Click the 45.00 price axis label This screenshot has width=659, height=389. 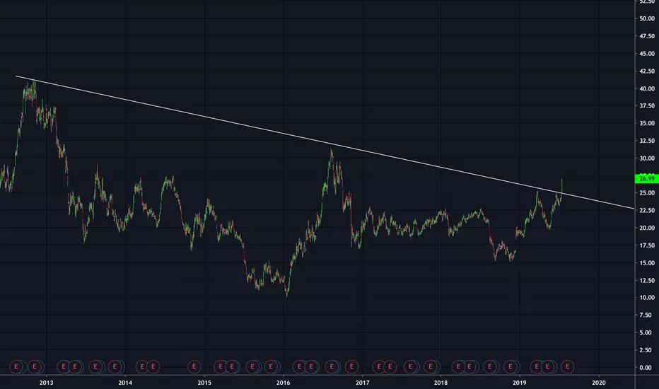click(x=647, y=54)
